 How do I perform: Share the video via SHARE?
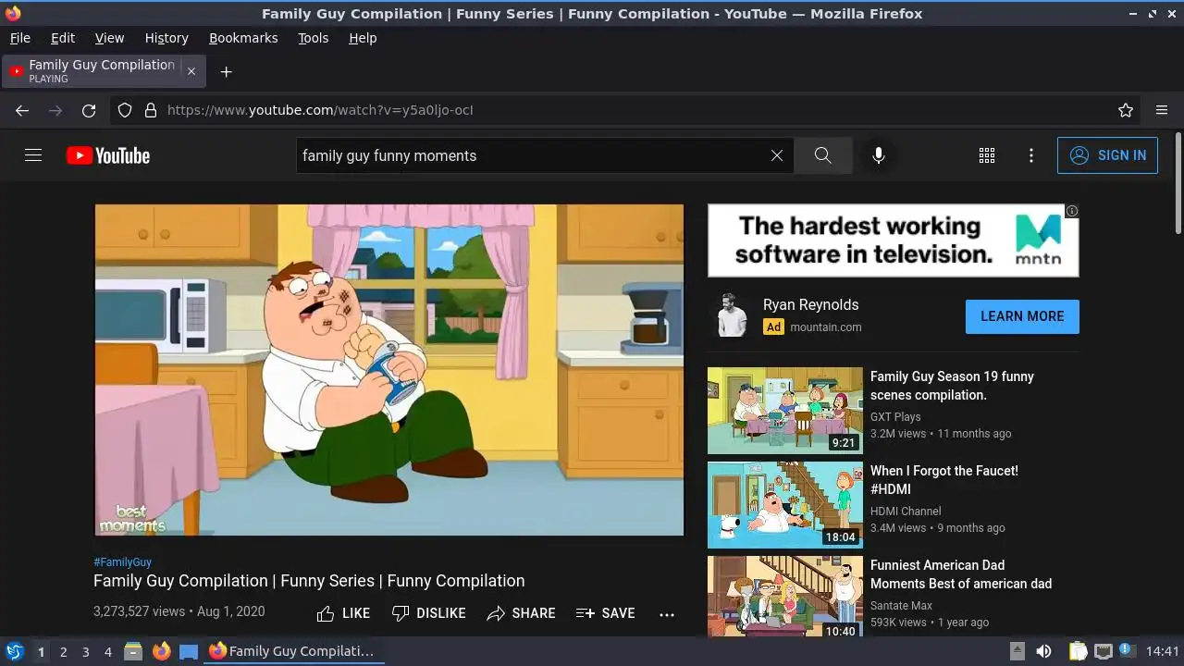click(522, 613)
